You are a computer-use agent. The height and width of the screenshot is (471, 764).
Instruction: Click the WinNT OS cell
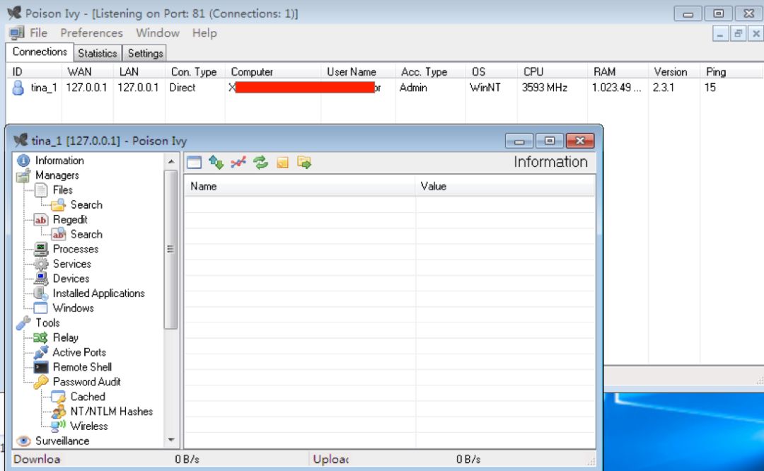pos(485,88)
